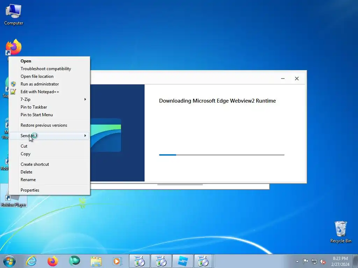Open Windows Media Player from the taskbar
The height and width of the screenshot is (268, 358).
117,261
